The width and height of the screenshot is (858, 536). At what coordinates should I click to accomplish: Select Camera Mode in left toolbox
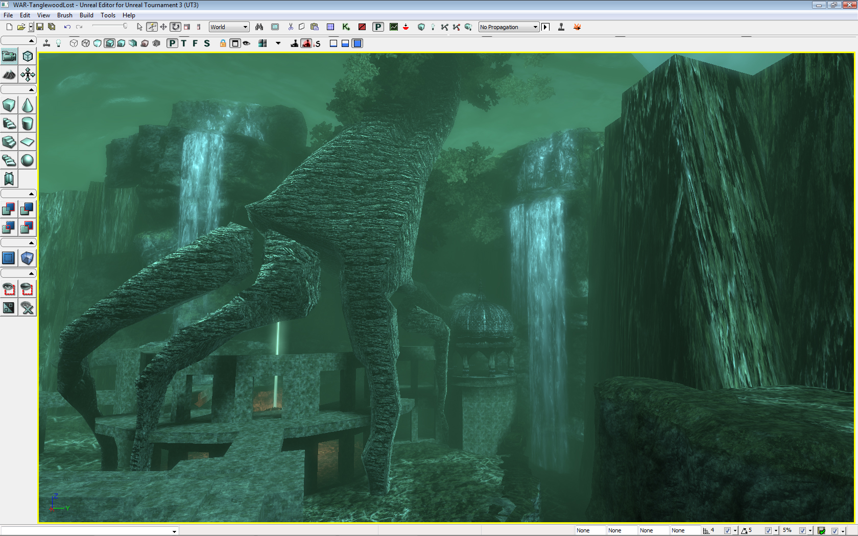(x=9, y=56)
